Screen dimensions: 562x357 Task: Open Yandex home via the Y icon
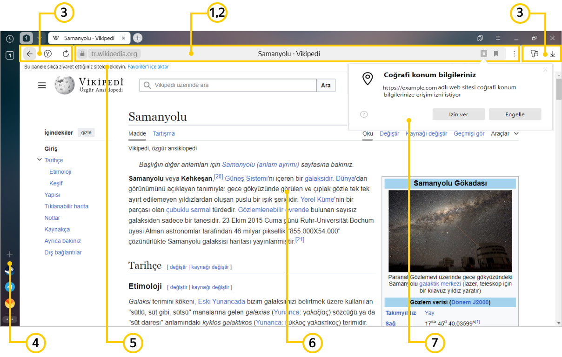click(47, 54)
